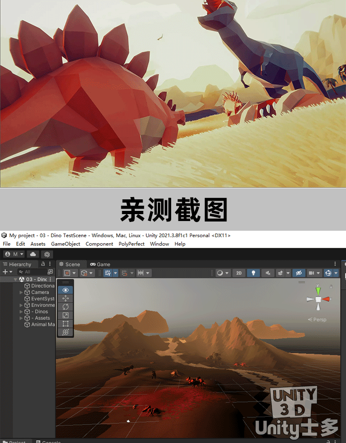
Task: Open the Console tab
Action: click(48, 442)
